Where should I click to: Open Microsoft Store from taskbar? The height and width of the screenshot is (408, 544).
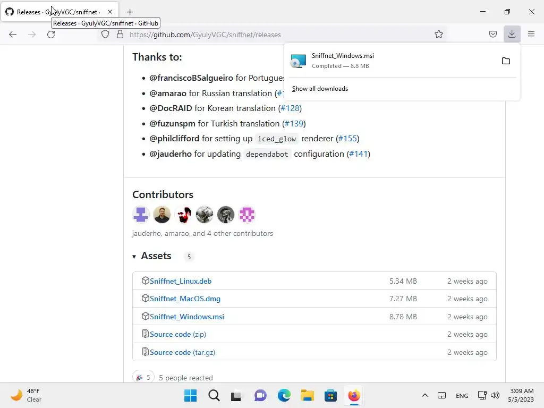coord(330,395)
